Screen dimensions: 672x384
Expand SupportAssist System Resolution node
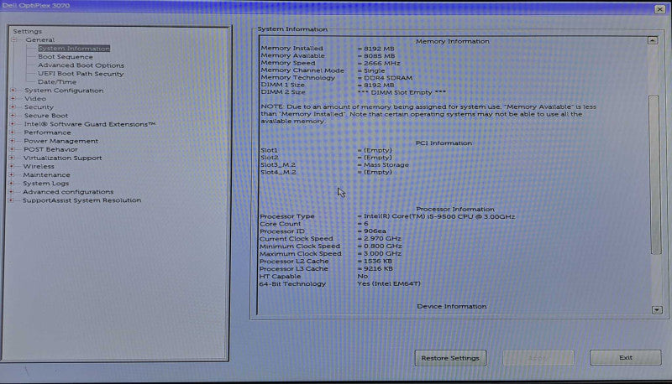point(11,200)
